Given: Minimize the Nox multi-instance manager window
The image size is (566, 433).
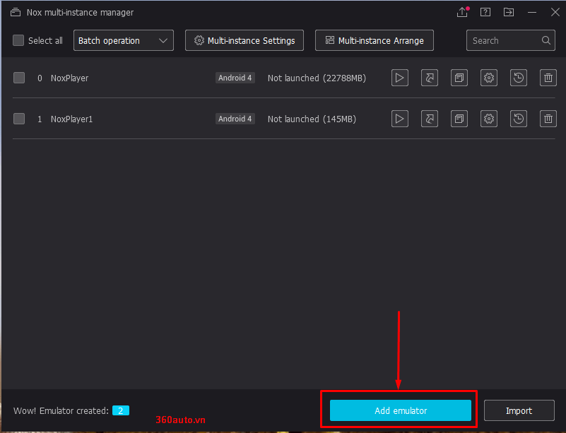Looking at the screenshot, I should tap(531, 12).
